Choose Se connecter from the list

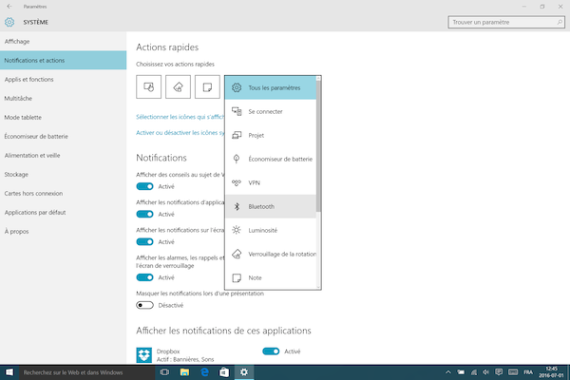tap(271, 111)
